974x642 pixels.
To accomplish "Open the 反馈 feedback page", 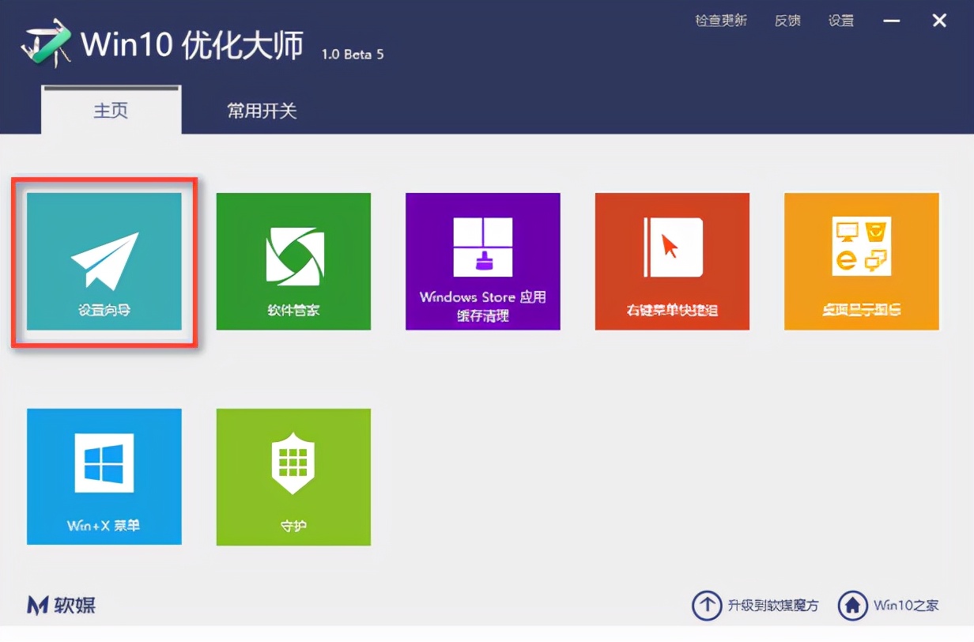I will (788, 21).
